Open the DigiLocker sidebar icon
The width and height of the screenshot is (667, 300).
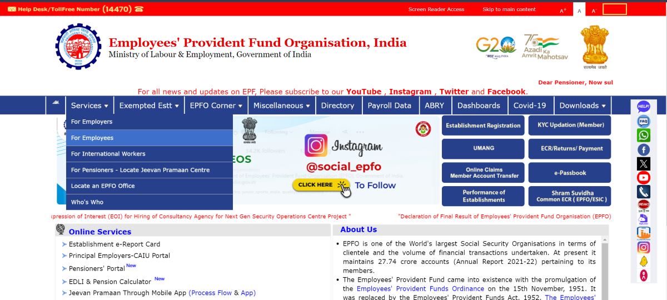pyautogui.click(x=644, y=220)
